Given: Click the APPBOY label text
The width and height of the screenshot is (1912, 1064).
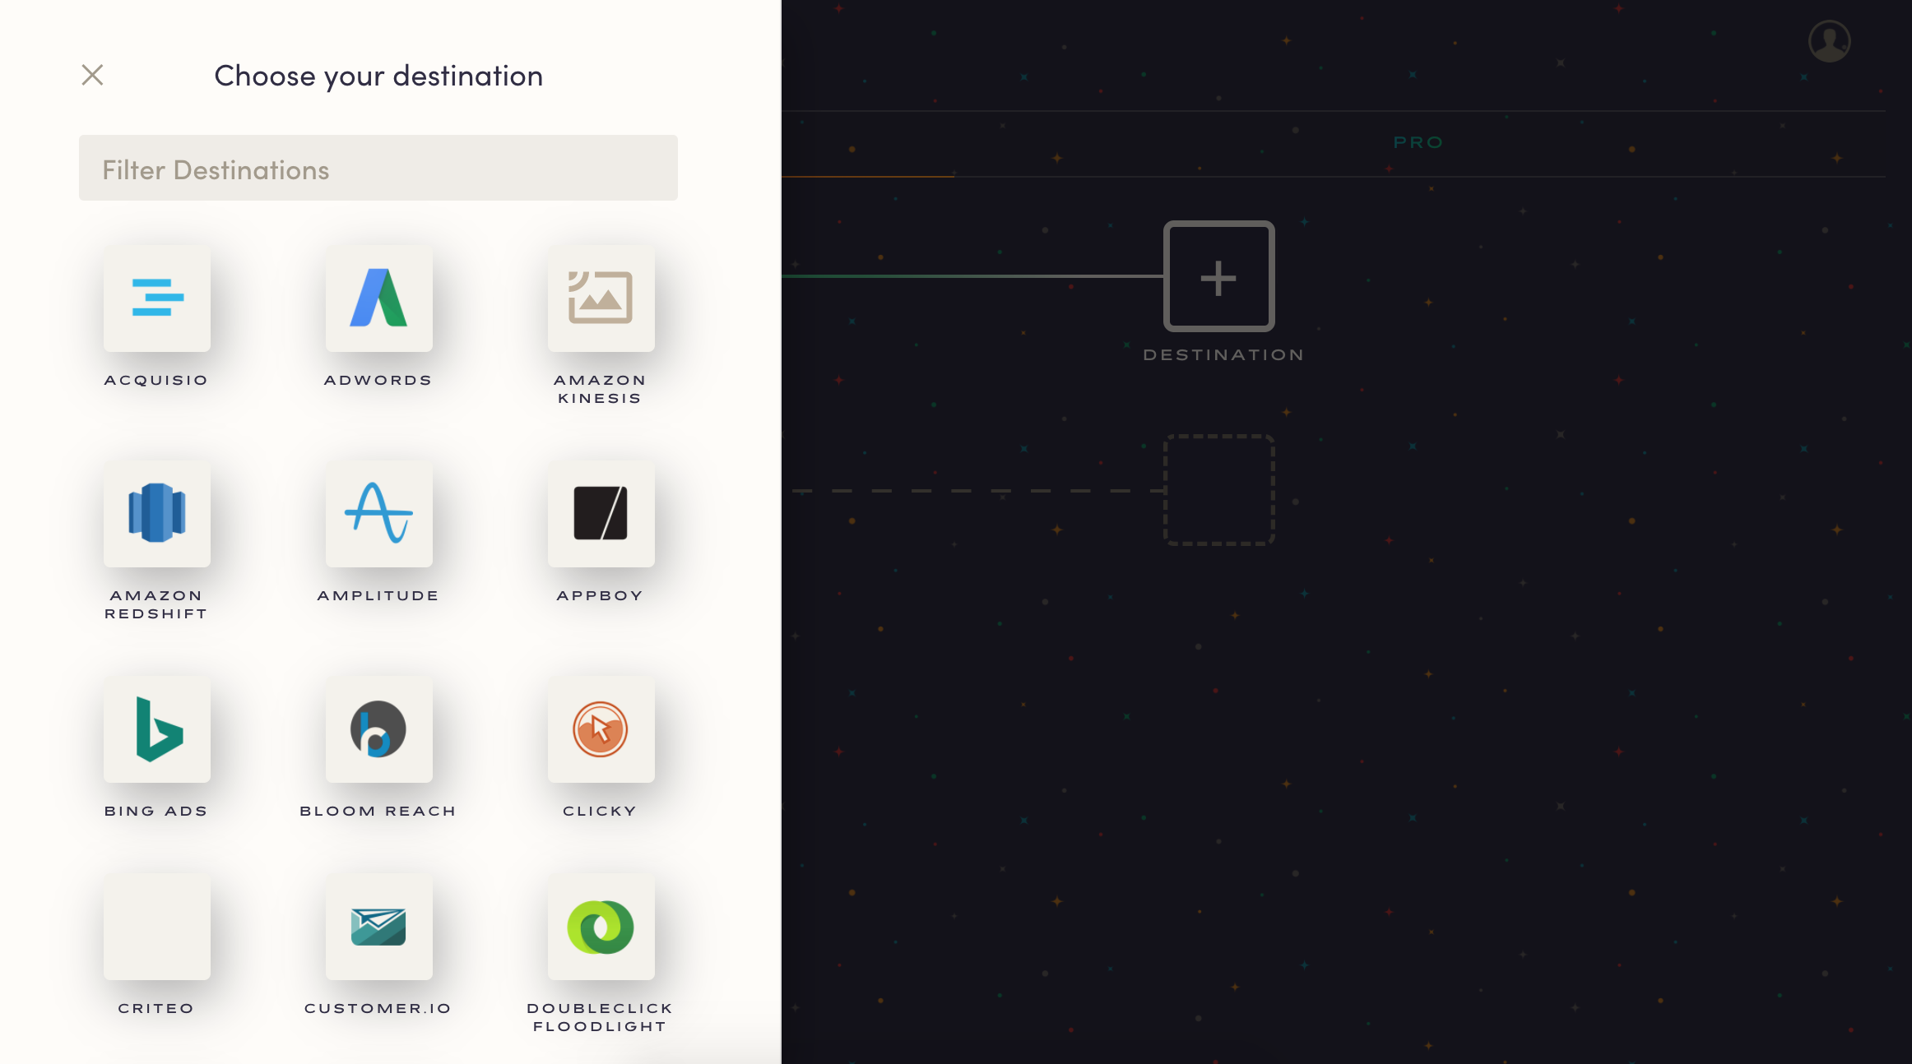Looking at the screenshot, I should (x=600, y=596).
